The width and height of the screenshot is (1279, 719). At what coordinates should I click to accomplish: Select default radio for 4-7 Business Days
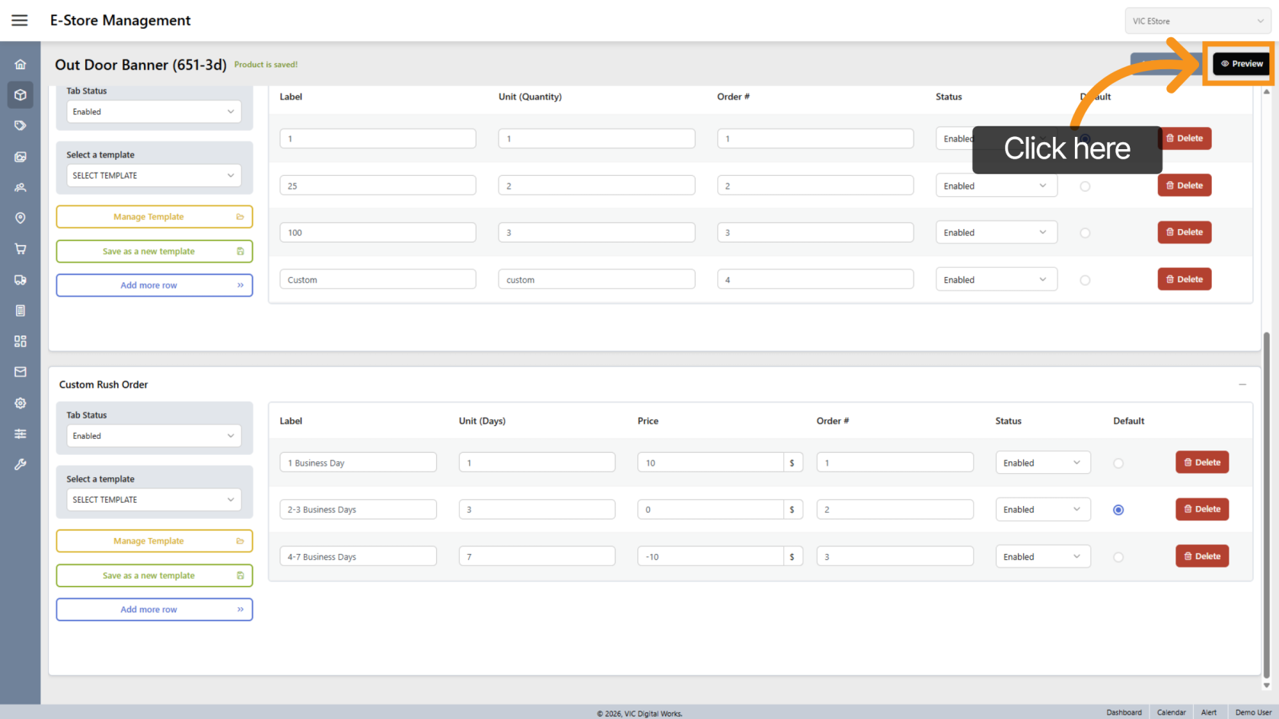coord(1118,557)
